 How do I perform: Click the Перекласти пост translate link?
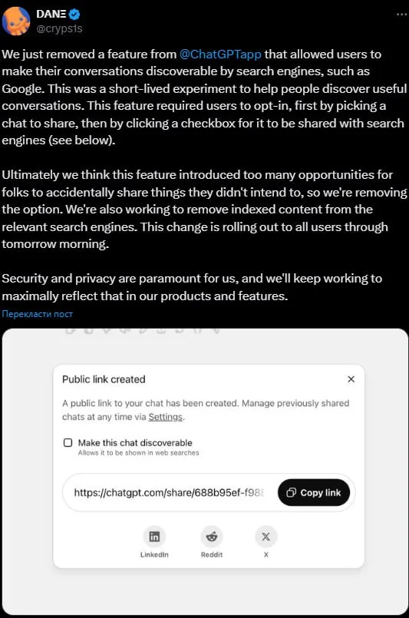[37, 314]
